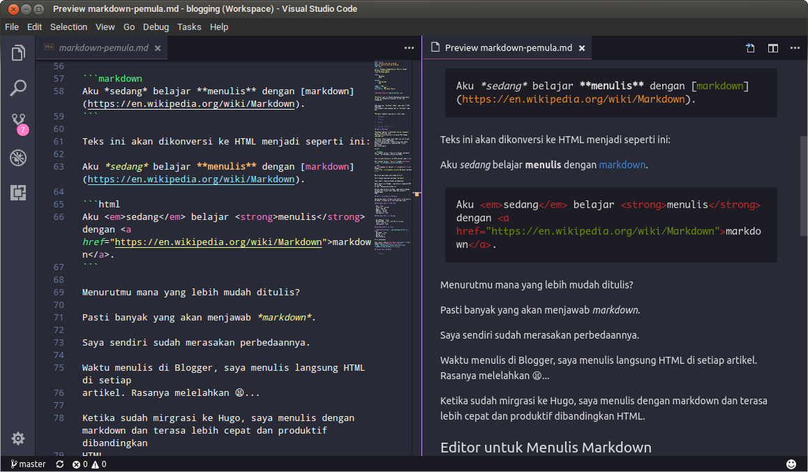Open the Manage gear menu

[18, 438]
